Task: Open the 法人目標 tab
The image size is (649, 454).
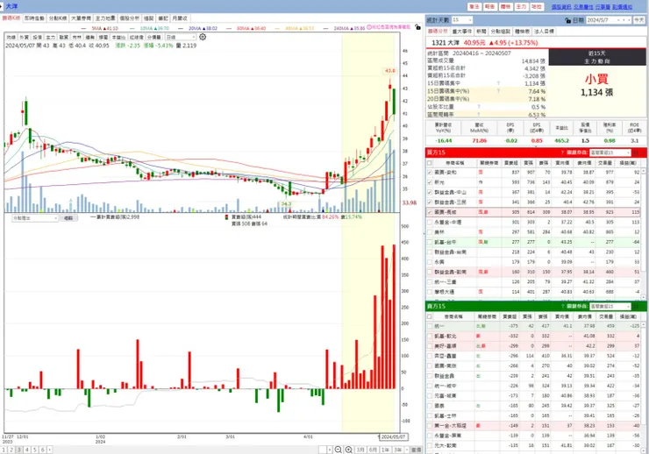Action: [x=545, y=32]
